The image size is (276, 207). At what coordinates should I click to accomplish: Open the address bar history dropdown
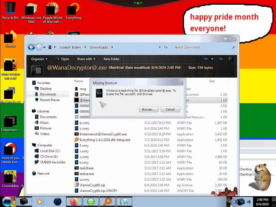tap(160, 47)
